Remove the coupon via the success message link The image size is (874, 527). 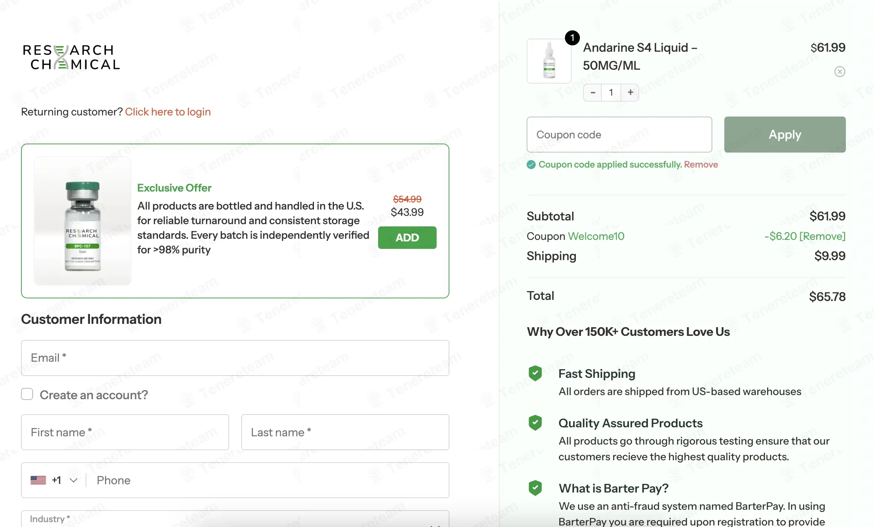(x=701, y=165)
